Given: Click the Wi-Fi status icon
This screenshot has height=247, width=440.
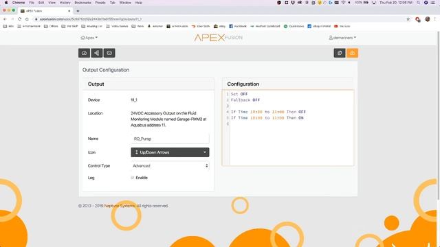Looking at the screenshot, I should [343, 3].
